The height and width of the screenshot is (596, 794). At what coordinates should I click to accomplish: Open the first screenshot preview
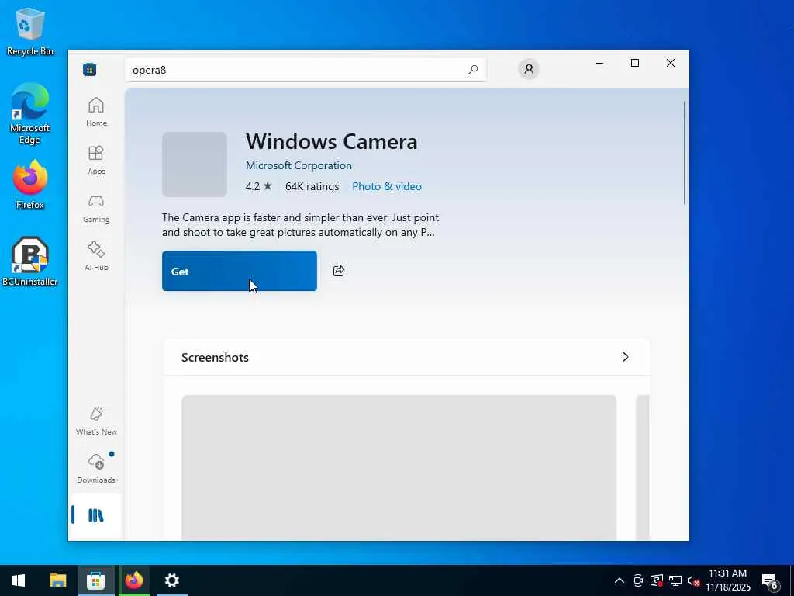coord(399,467)
